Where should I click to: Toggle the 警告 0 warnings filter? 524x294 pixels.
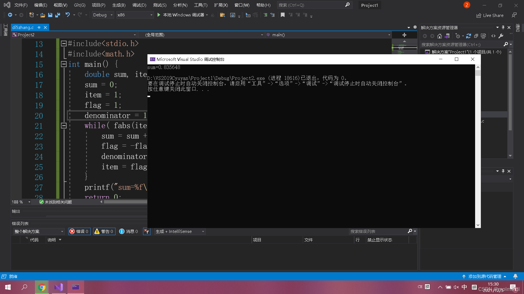tap(104, 232)
